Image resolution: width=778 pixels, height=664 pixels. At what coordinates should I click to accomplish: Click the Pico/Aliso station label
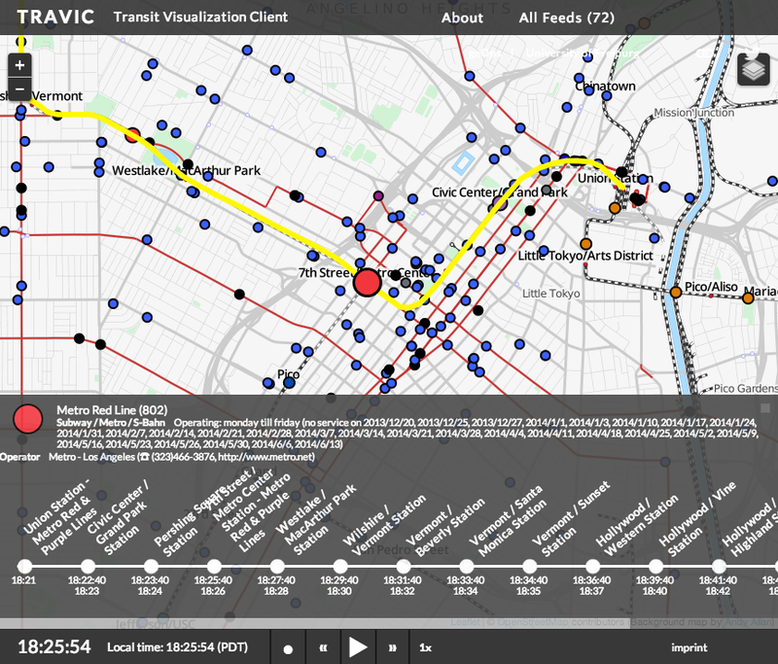pyautogui.click(x=711, y=287)
